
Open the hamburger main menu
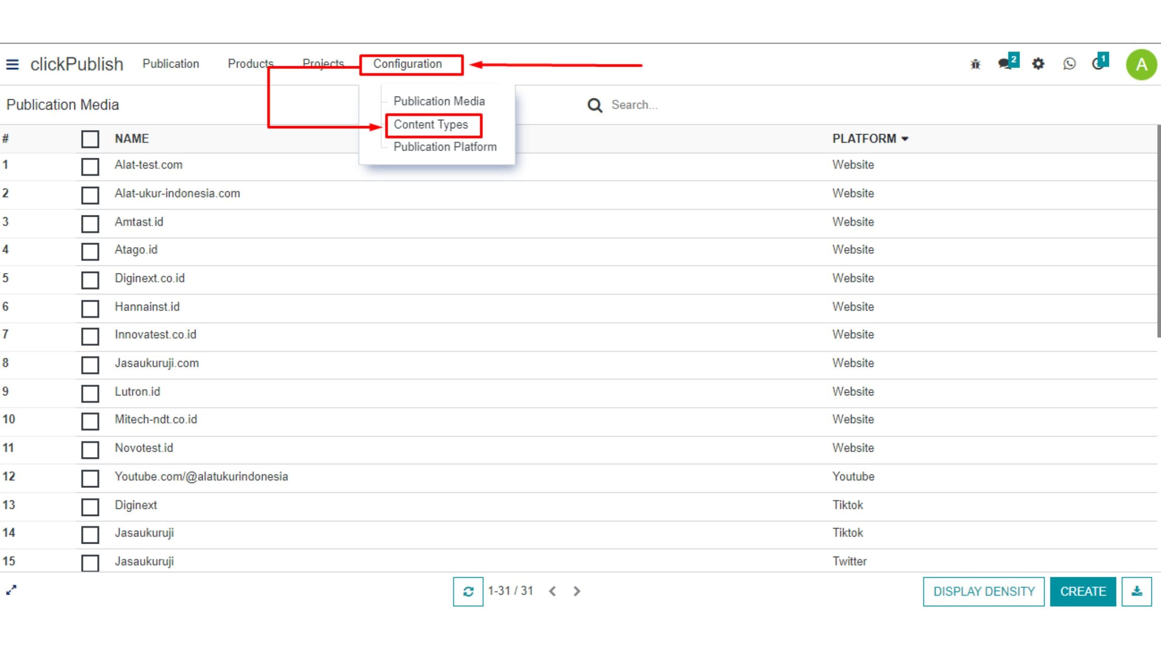[12, 64]
